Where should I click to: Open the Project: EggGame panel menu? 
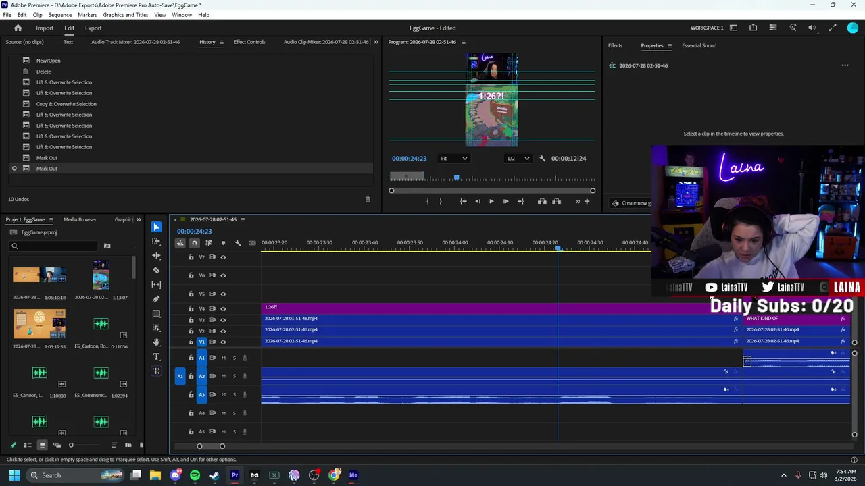[x=51, y=219]
